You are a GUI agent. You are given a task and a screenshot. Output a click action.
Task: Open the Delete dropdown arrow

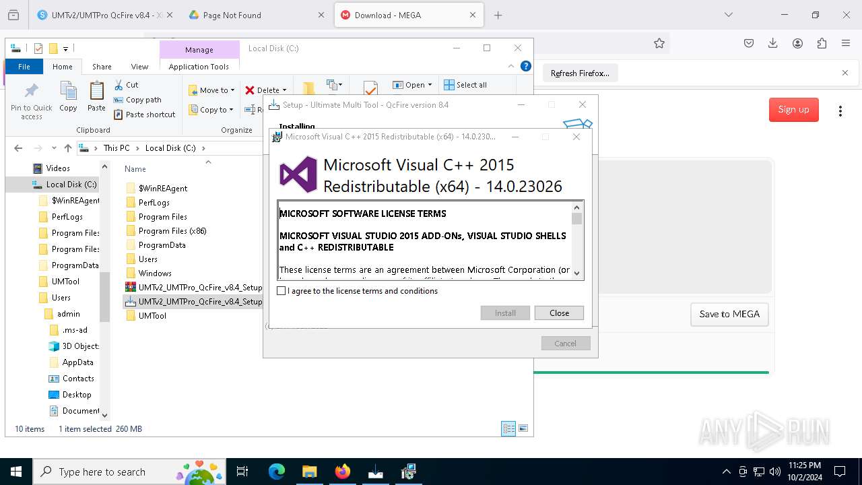pos(284,90)
